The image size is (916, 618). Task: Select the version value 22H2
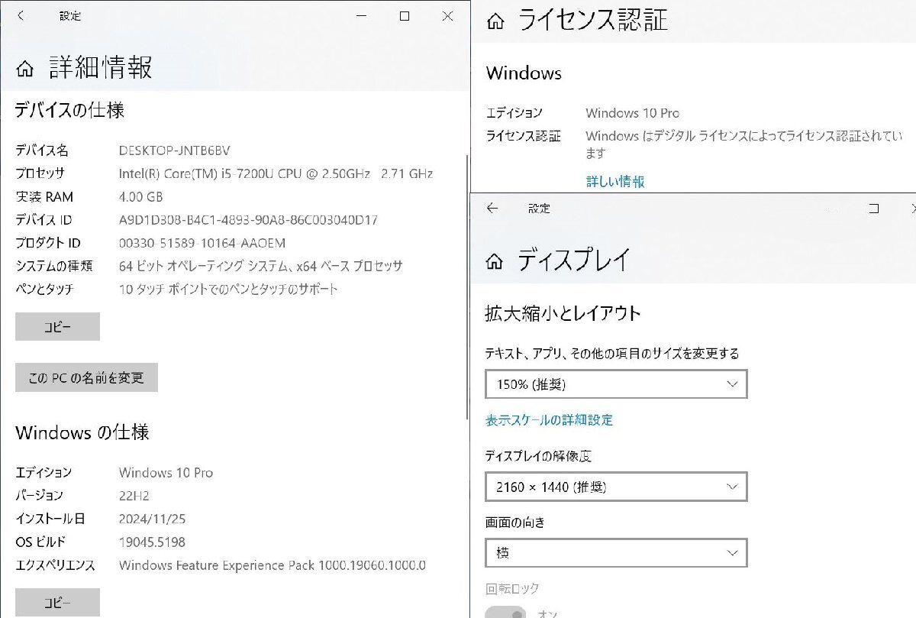coord(134,496)
